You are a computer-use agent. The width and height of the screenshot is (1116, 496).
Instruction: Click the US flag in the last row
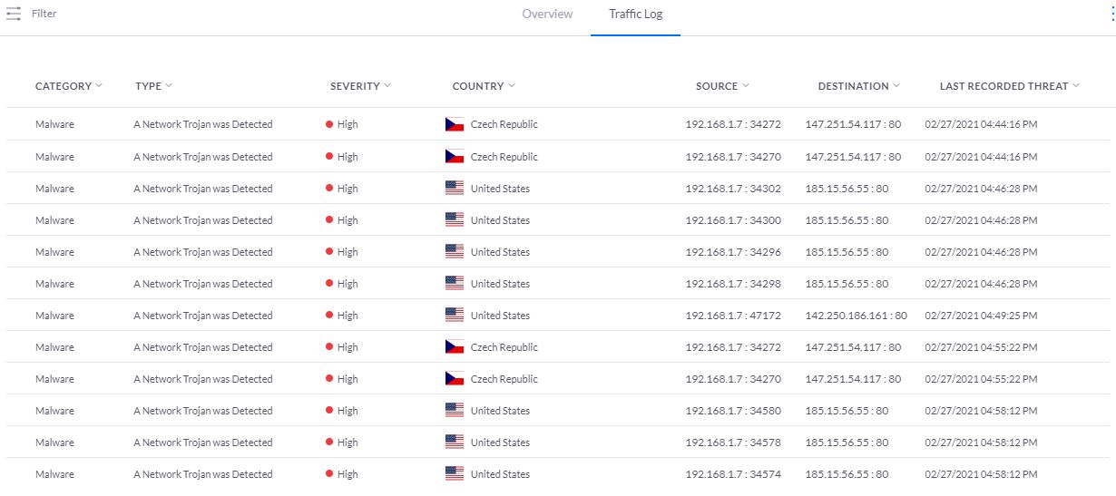tap(455, 474)
